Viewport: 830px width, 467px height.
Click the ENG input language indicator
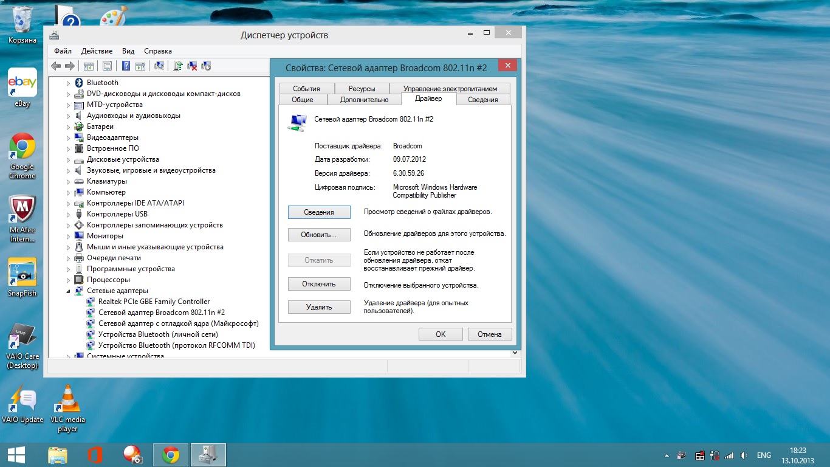764,455
